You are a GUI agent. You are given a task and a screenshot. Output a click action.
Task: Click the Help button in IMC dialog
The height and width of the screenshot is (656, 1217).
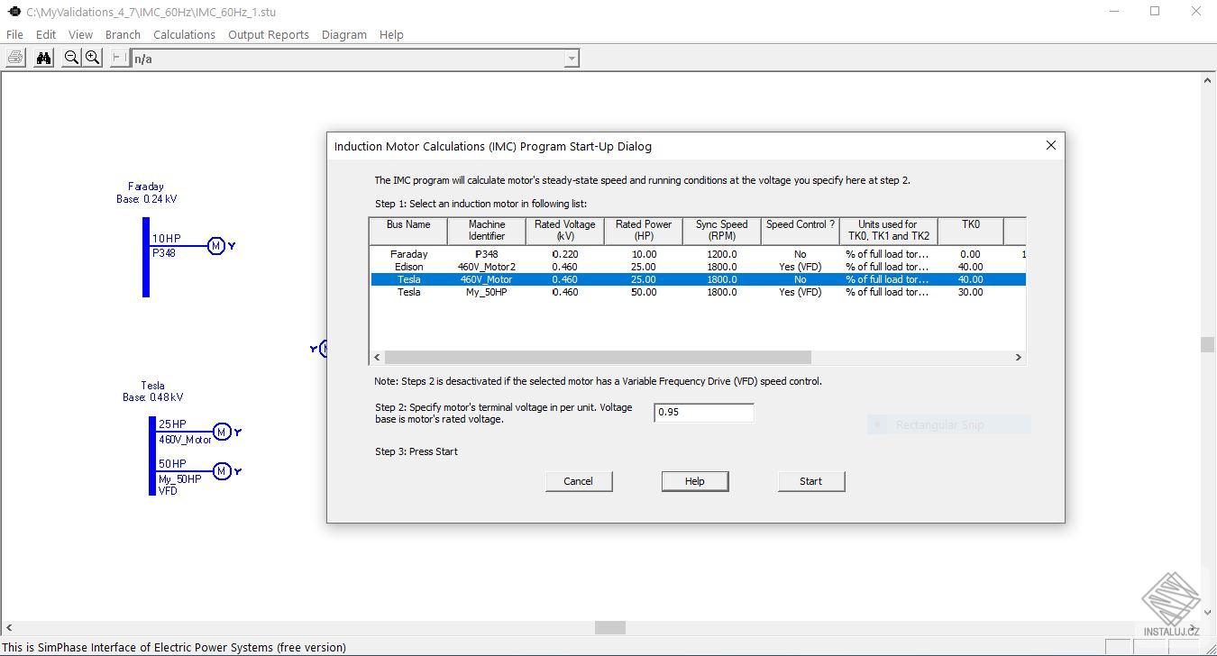695,481
